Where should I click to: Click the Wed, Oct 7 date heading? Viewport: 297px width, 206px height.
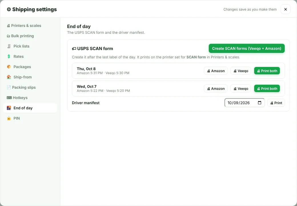(x=87, y=86)
